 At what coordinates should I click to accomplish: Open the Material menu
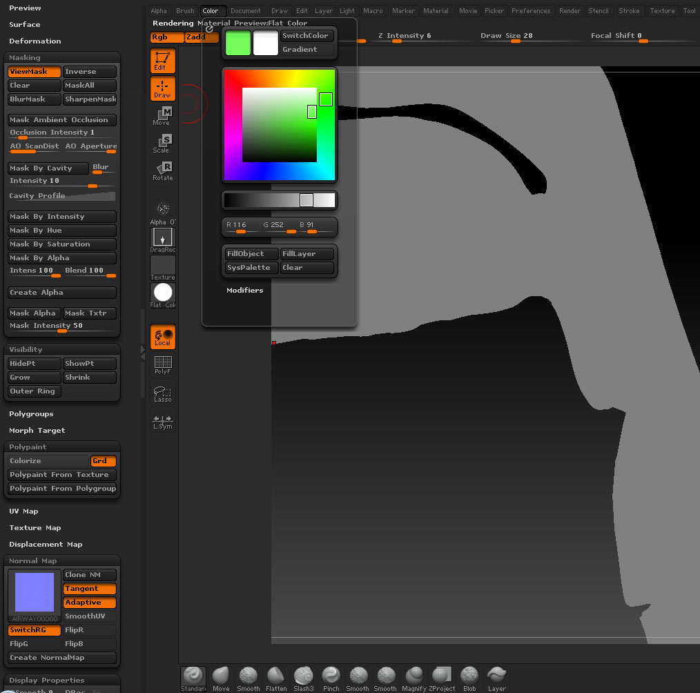click(436, 11)
